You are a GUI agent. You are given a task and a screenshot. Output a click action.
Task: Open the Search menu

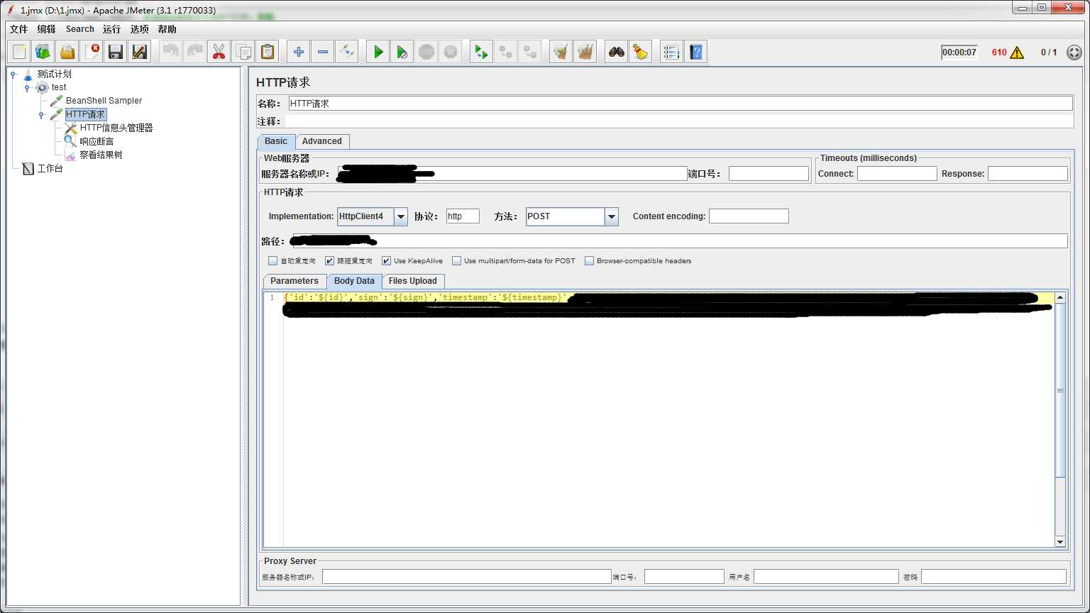tap(79, 29)
